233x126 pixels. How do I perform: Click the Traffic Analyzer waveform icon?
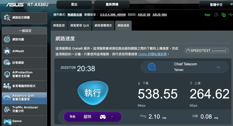click(7, 109)
